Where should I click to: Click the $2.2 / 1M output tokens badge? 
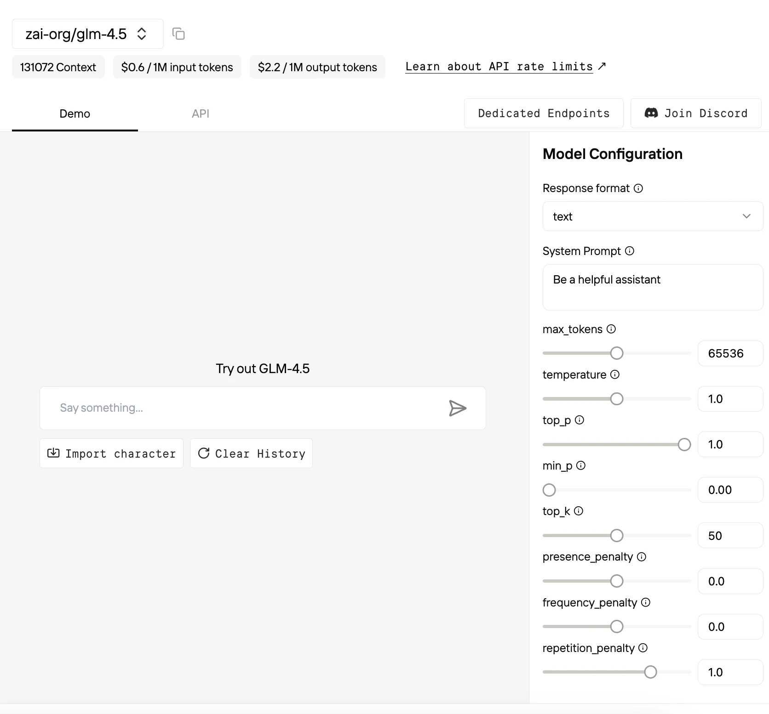click(317, 67)
